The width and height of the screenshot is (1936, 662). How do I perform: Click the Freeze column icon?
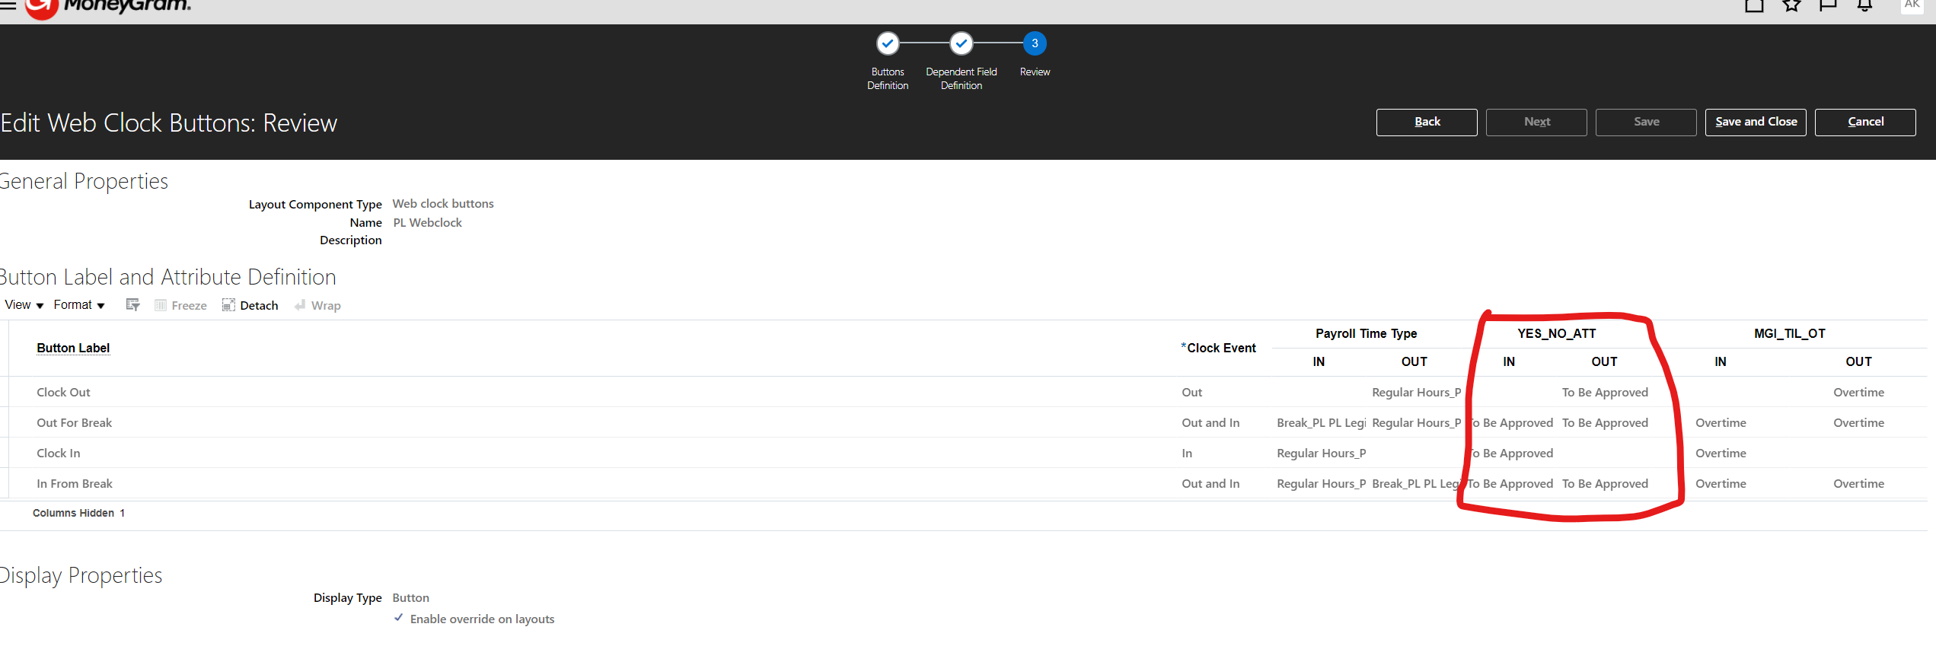click(x=180, y=305)
